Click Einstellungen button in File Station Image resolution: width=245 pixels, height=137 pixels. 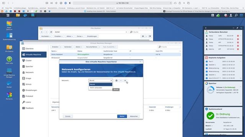[x=92, y=37]
